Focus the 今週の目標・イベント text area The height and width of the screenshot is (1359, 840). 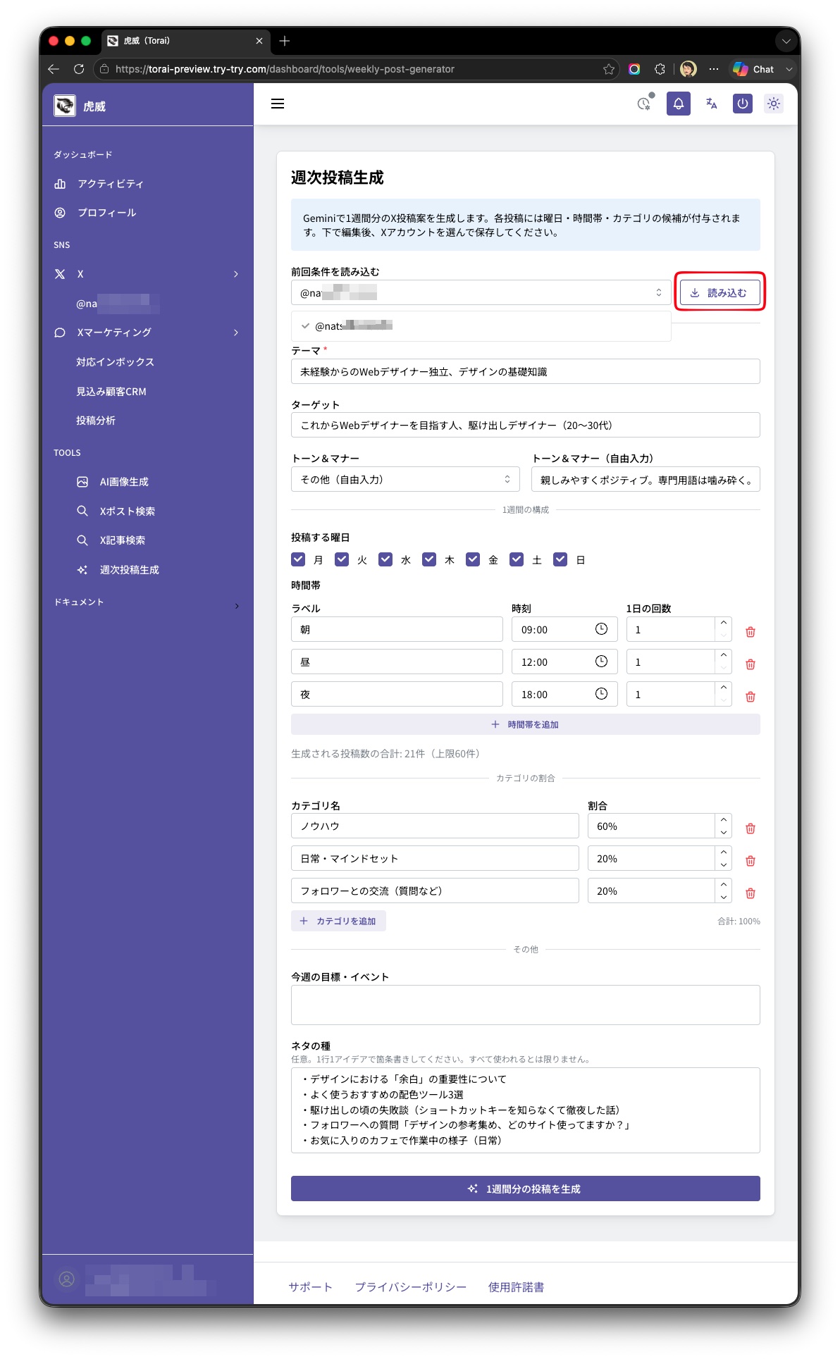tap(525, 1005)
